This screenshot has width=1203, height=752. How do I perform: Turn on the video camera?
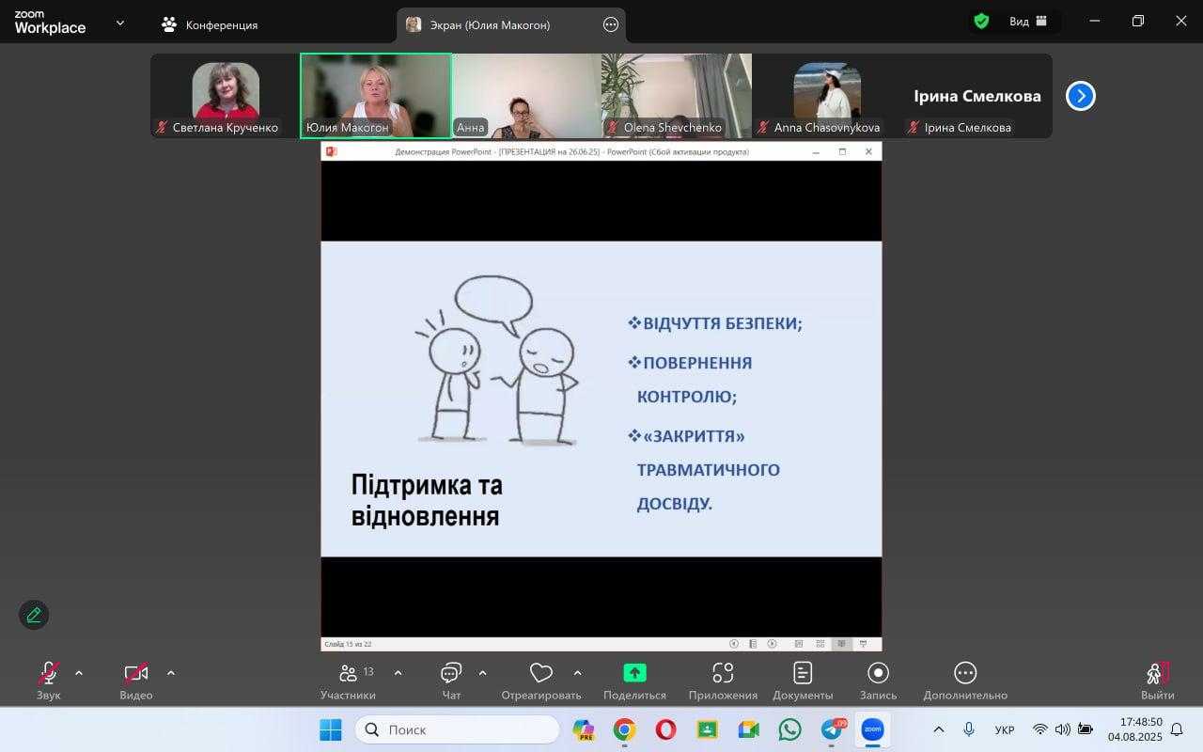(136, 673)
